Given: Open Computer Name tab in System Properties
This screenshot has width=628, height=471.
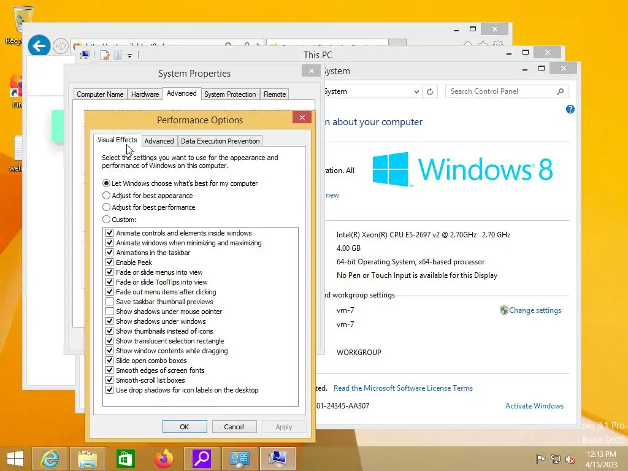Looking at the screenshot, I should pyautogui.click(x=100, y=94).
